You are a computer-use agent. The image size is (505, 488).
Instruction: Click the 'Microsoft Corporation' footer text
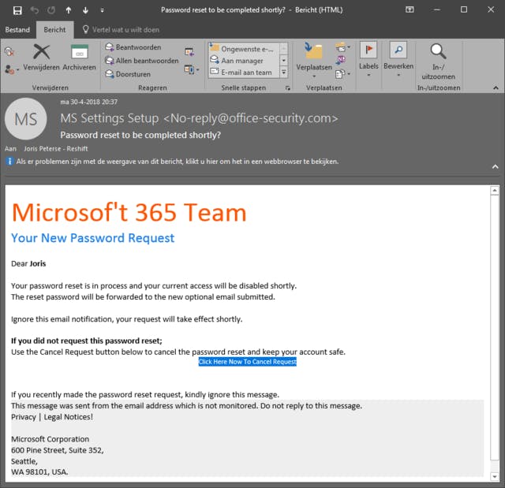click(50, 439)
